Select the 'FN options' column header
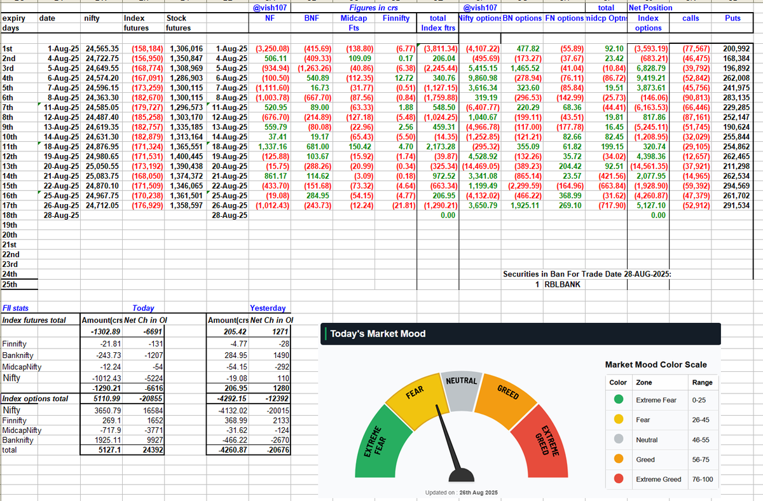The height and width of the screenshot is (501, 763). click(x=564, y=18)
